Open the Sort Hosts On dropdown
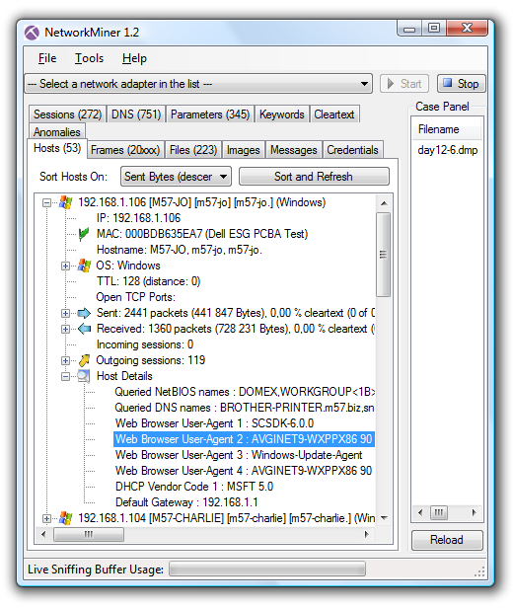Viewport: 513px width, 609px height. 176,177
